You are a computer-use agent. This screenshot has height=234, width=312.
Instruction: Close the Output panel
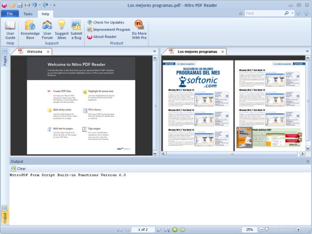click(x=308, y=162)
